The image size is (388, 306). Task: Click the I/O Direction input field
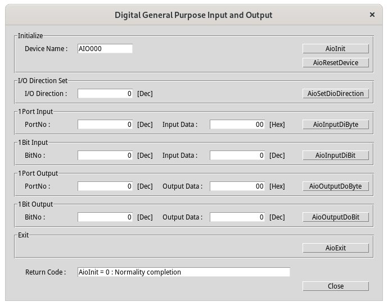coord(105,94)
